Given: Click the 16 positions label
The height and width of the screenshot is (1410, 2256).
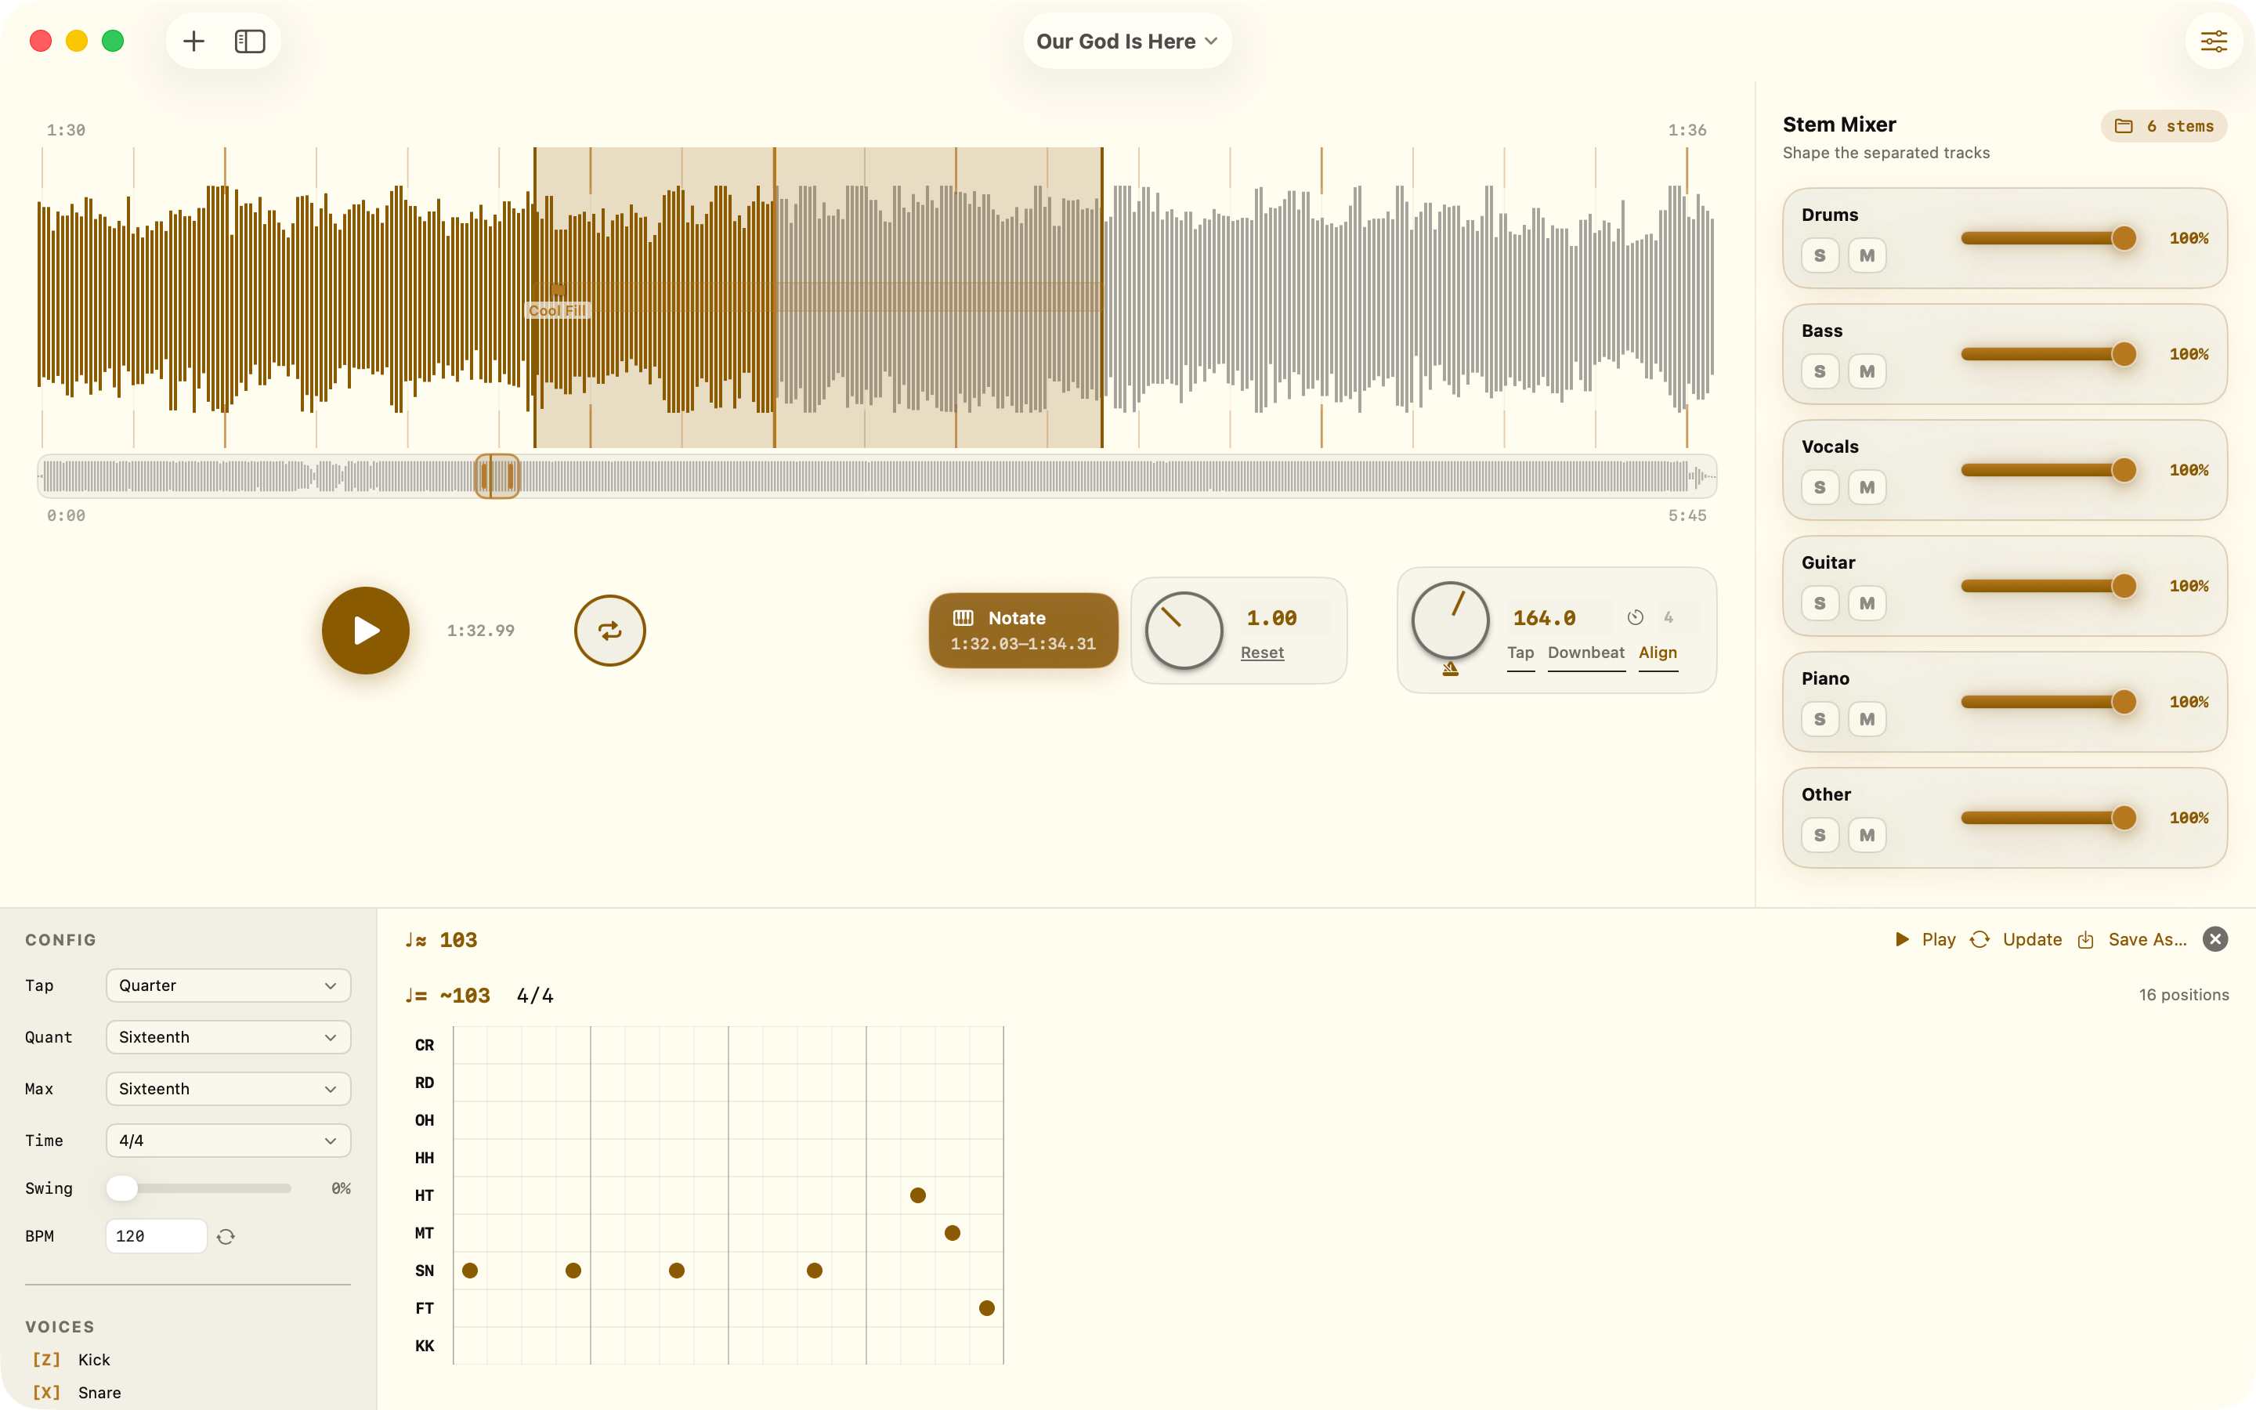Looking at the screenshot, I should pos(2183,995).
